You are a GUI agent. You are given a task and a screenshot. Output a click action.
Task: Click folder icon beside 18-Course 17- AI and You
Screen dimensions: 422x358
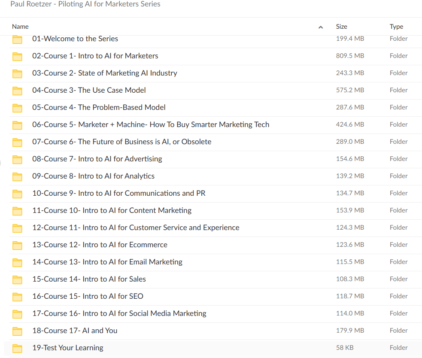tap(17, 331)
